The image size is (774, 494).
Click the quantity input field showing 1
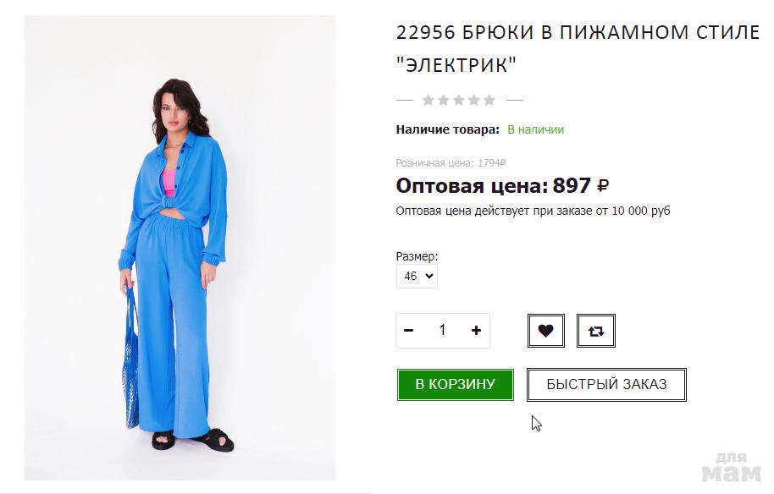(442, 330)
